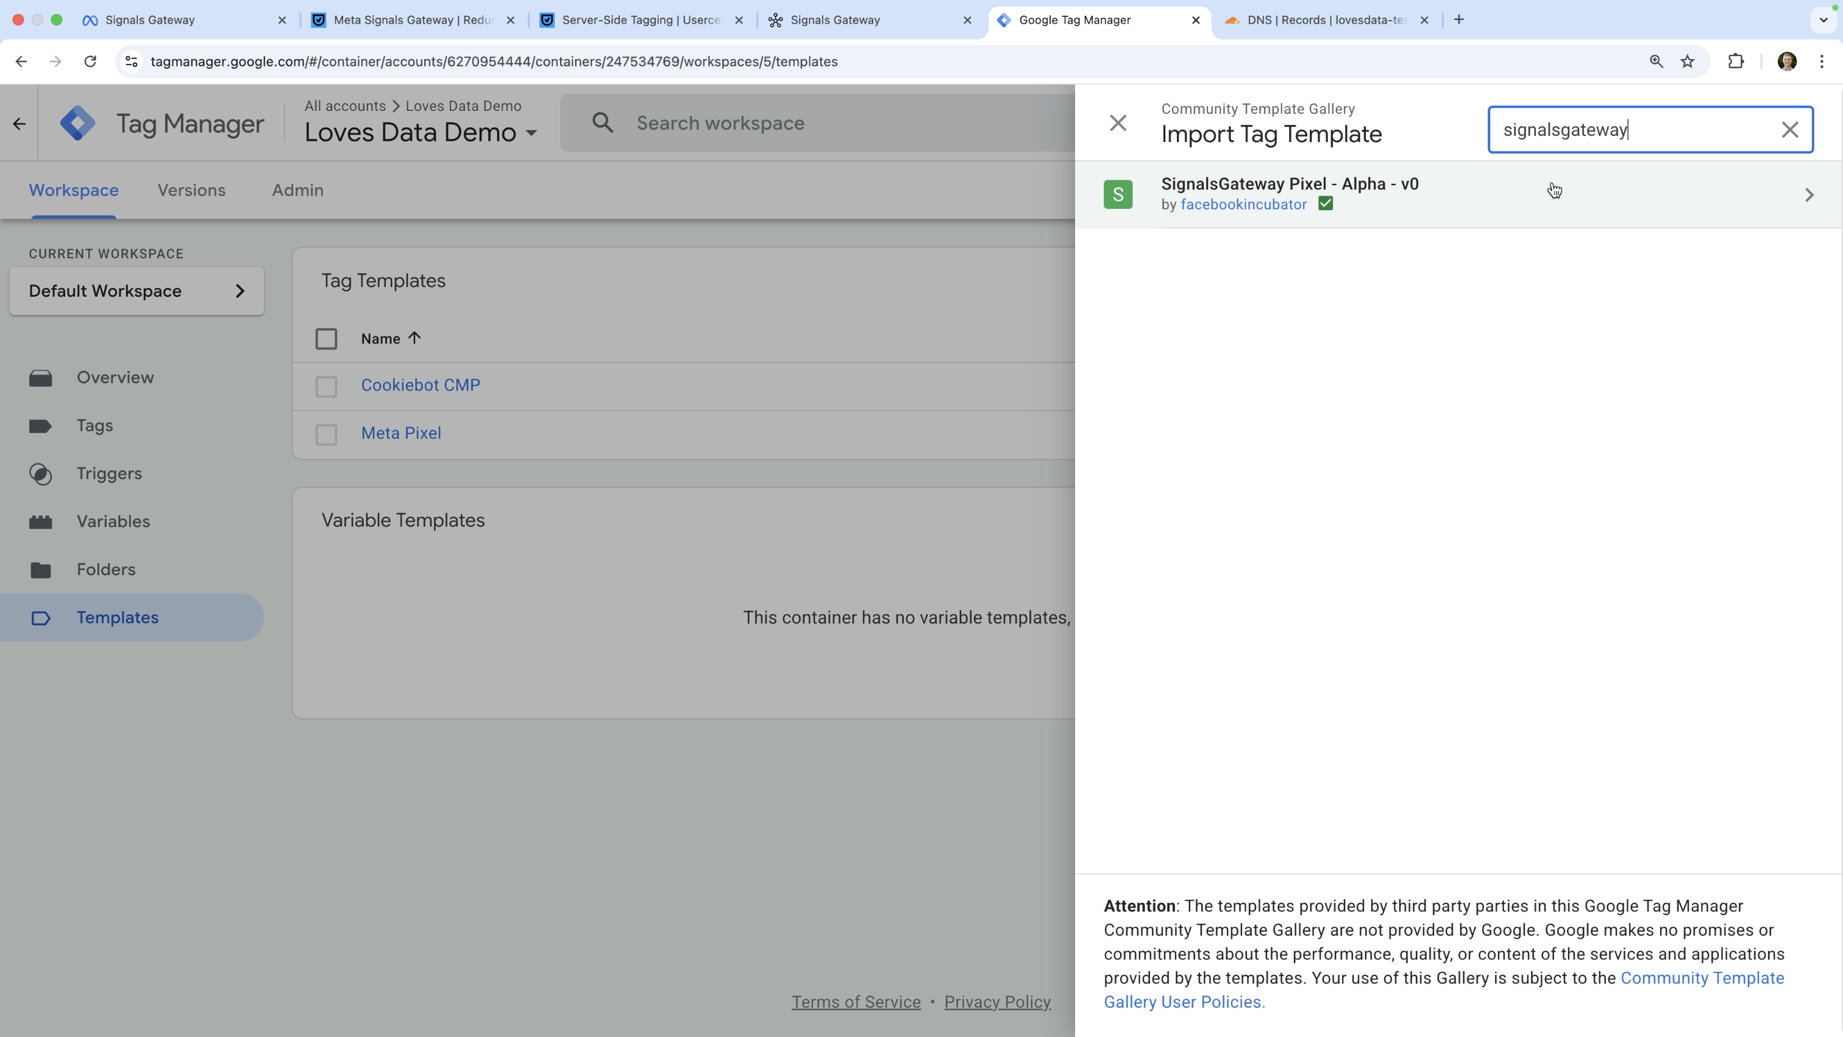
Task: Open the browser extensions puzzle icon
Action: pos(1736,62)
